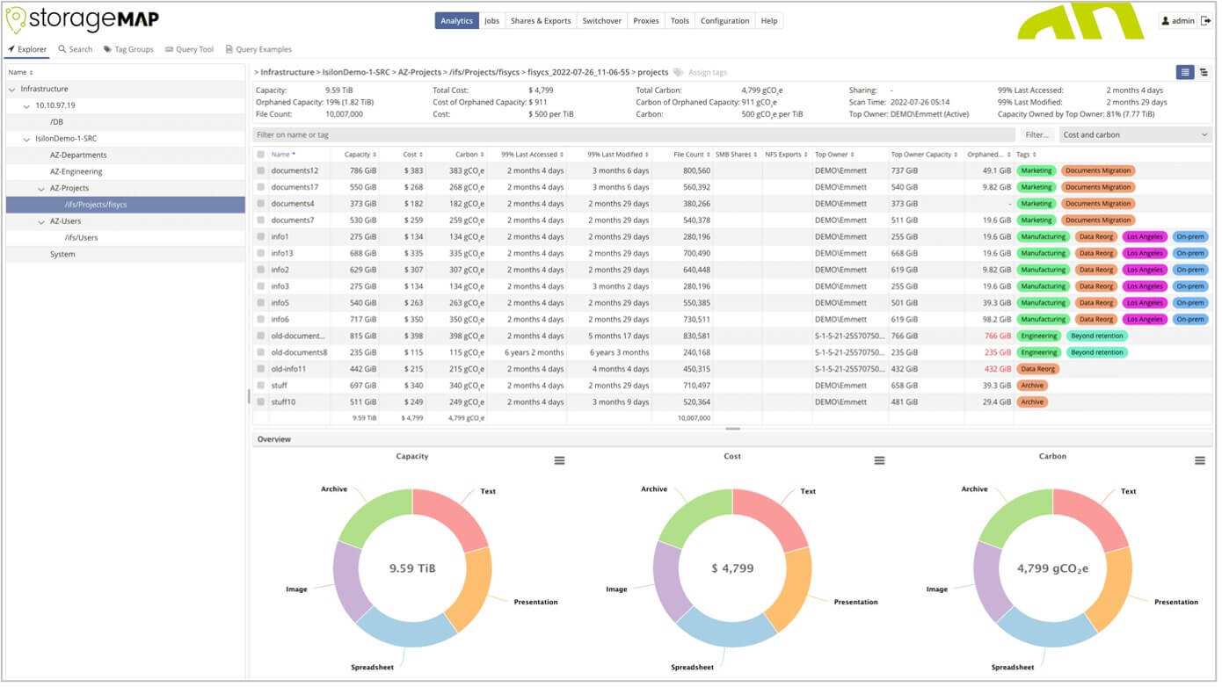Image resolution: width=1222 pixels, height=687 pixels.
Task: Collapse the Infrastructure tree node
Action: (11, 90)
